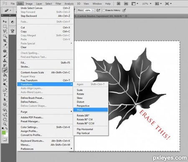Expand the Preferences submenu

click(x=46, y=149)
